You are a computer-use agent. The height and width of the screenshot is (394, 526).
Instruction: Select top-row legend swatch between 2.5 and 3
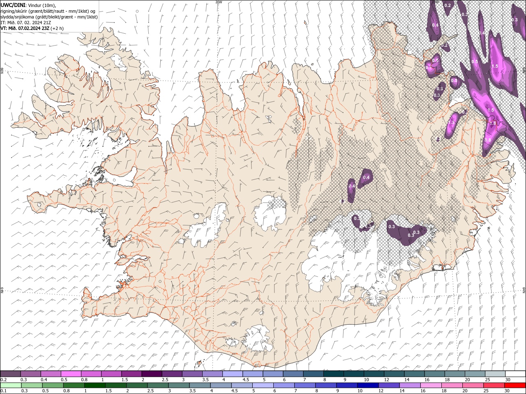coord(171,374)
